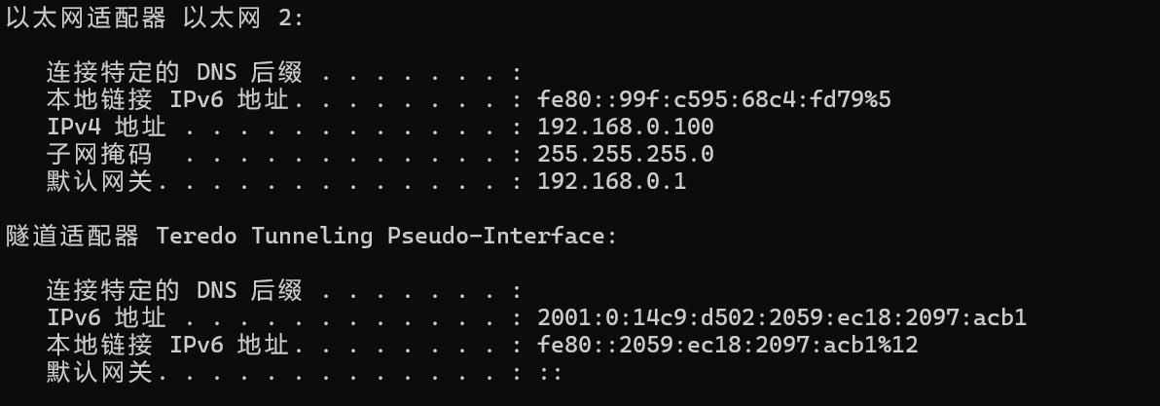This screenshot has height=406, width=1160.
Task: Click the 默认网关 label under Teredo adapter
Action: pos(99,372)
